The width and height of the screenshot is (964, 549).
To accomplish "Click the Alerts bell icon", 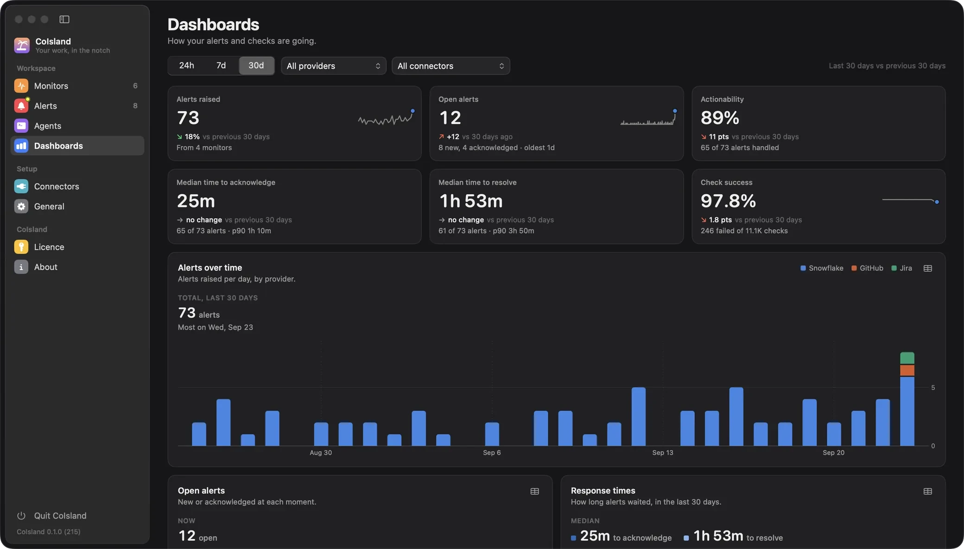I will click(x=21, y=106).
